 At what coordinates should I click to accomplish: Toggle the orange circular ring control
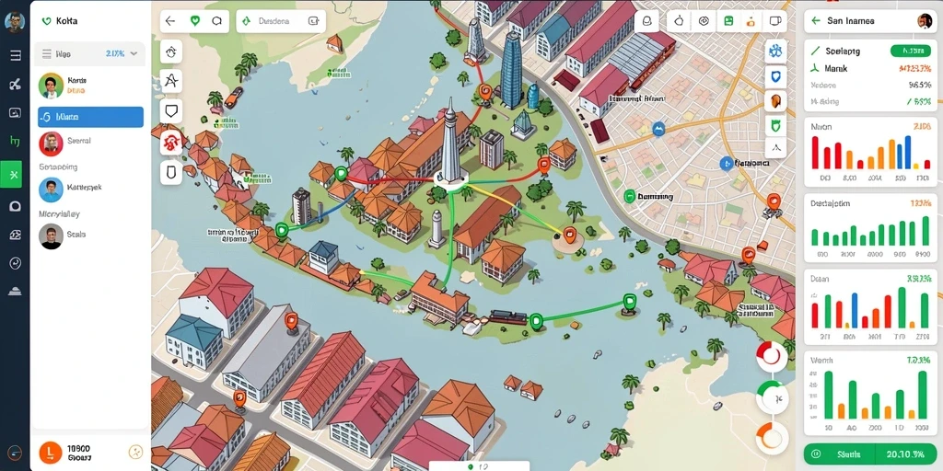coord(772,437)
